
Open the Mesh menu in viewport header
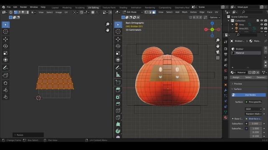(x=185, y=12)
